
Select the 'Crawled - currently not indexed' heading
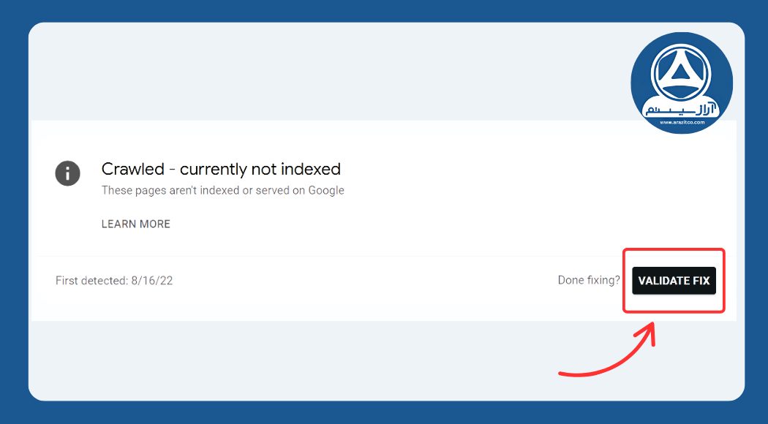(221, 169)
